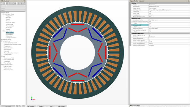Screen dimensions: 190x107
Task: Click the last icon on Motor Explorer toolbar
Action: click(x=24, y=3)
